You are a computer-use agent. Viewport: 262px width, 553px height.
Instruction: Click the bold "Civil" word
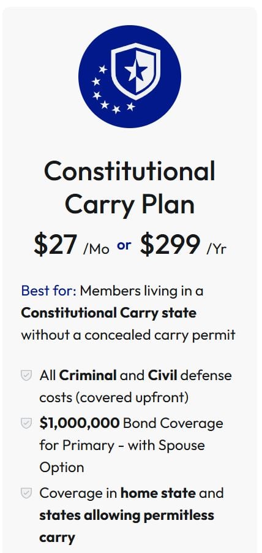(162, 375)
